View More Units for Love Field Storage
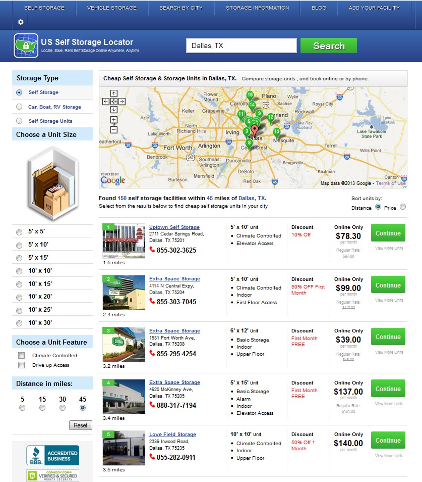This screenshot has width=422, height=482. pyautogui.click(x=389, y=456)
